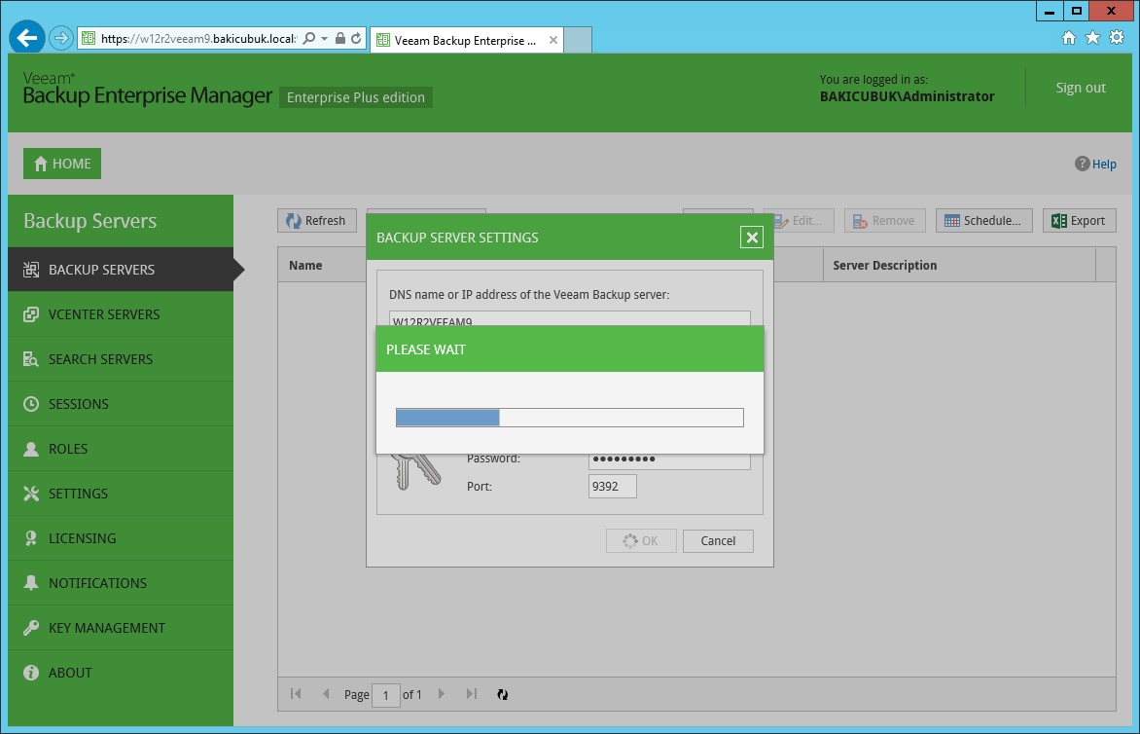Open the browser tools gear icon
Screen dimensions: 1140x734
[x=1117, y=38]
